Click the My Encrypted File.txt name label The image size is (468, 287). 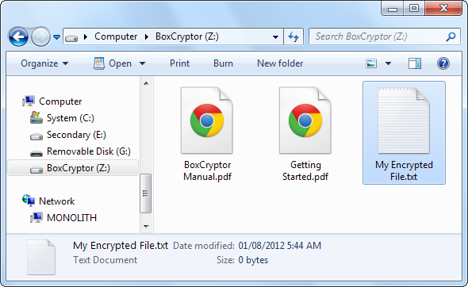coord(404,171)
